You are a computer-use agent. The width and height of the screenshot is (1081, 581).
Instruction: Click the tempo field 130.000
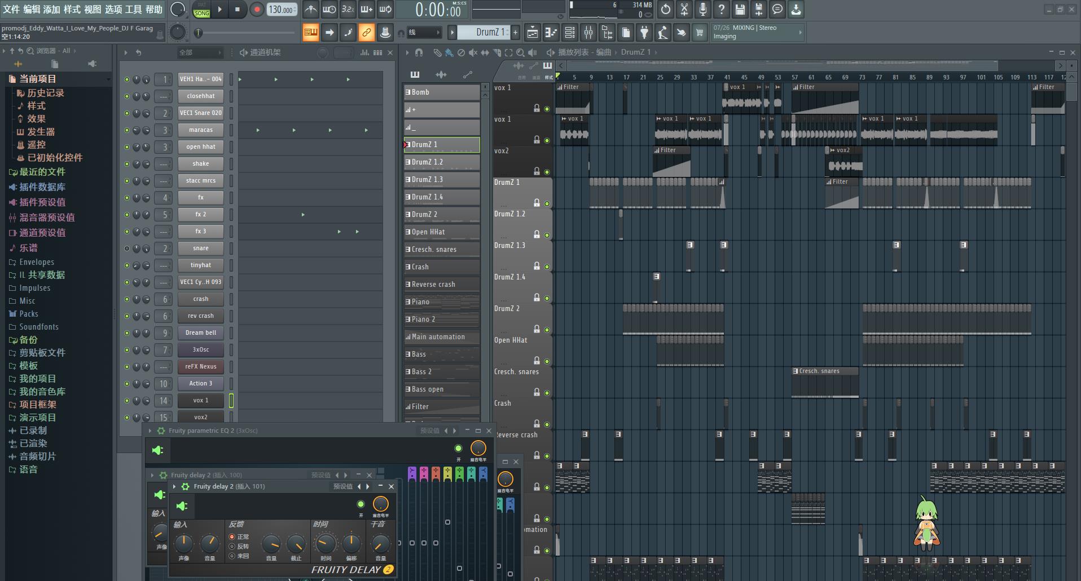[x=282, y=10]
